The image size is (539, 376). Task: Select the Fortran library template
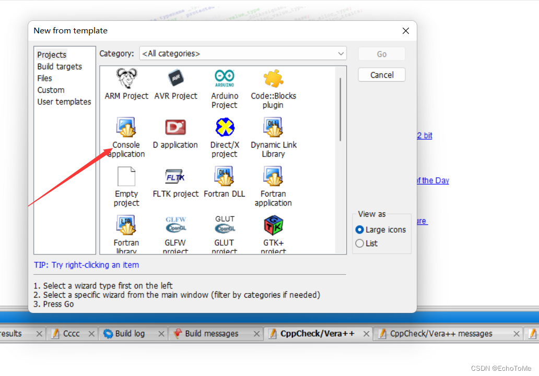point(126,235)
